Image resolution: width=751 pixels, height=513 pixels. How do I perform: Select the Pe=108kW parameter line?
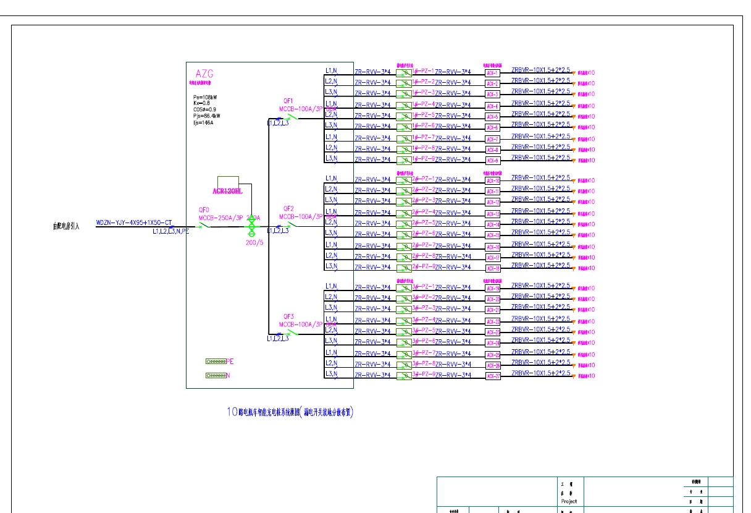pos(205,97)
